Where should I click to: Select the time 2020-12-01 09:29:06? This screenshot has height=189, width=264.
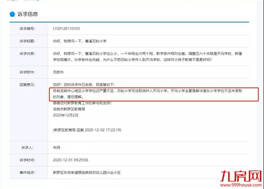pos(71,160)
